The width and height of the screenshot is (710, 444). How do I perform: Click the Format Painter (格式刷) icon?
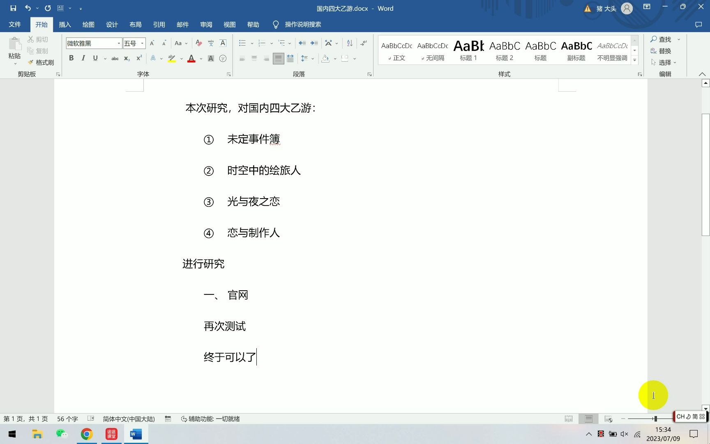click(42, 62)
